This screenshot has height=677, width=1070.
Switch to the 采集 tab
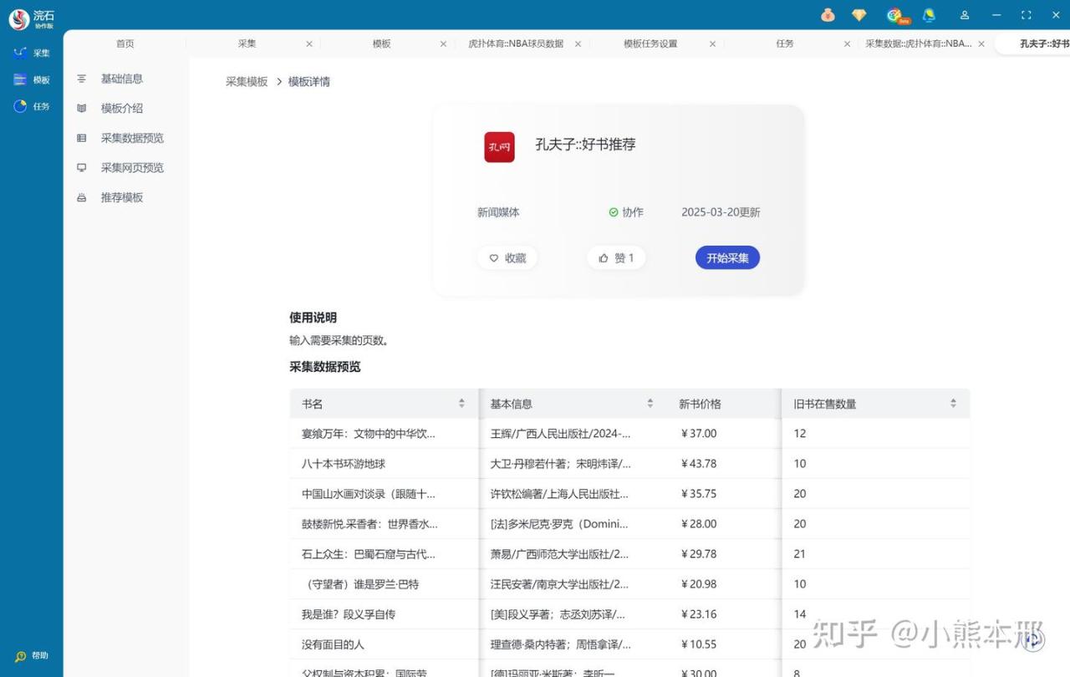click(247, 43)
